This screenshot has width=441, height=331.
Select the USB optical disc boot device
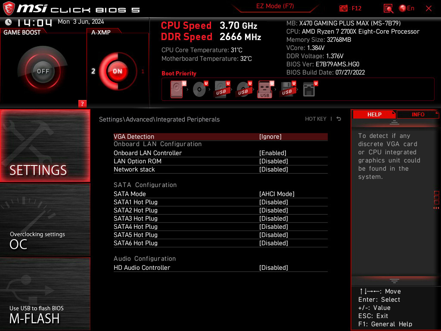point(244,90)
